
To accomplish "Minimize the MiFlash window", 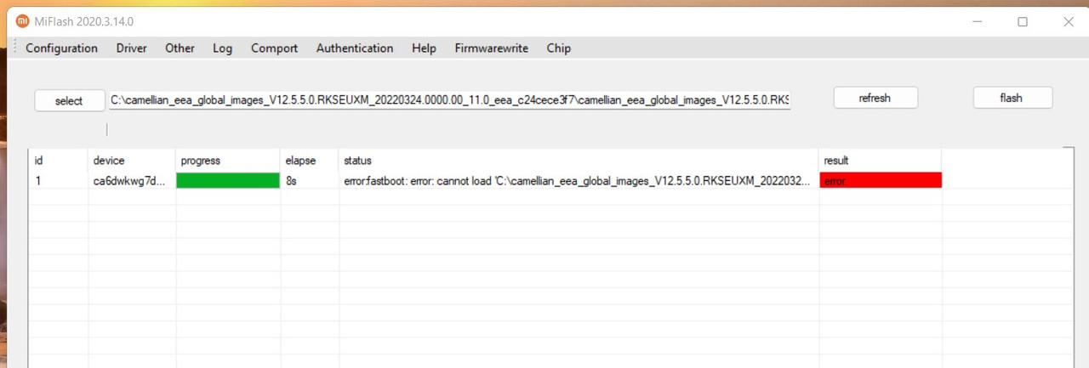I will tap(977, 22).
